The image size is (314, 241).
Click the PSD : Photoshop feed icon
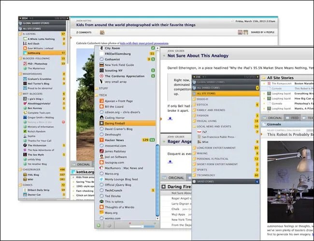(25, 64)
